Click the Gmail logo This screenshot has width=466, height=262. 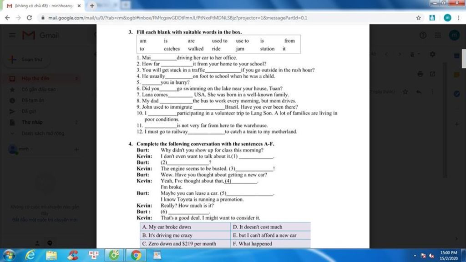click(41, 35)
